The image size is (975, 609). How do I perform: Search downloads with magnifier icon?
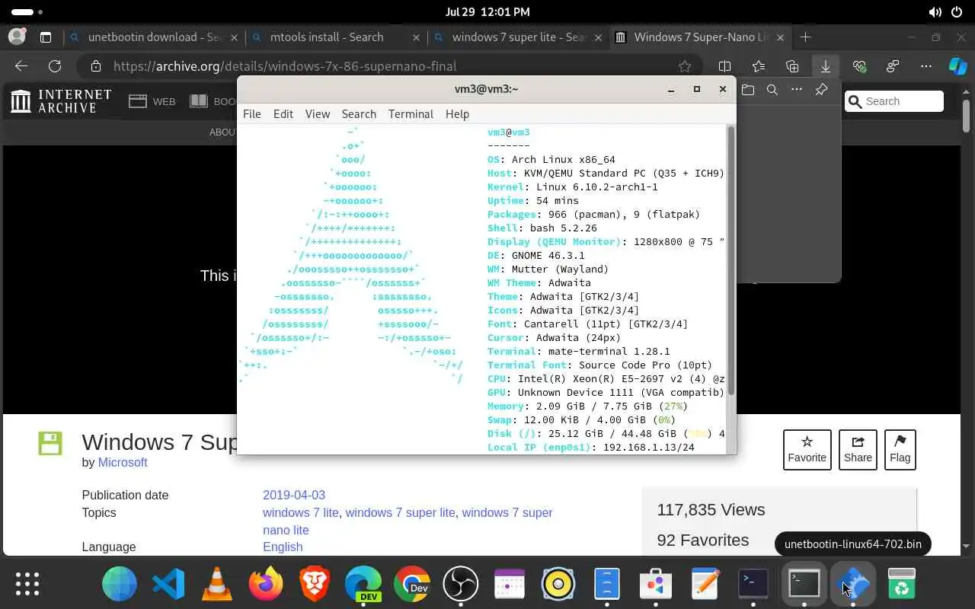pyautogui.click(x=772, y=90)
